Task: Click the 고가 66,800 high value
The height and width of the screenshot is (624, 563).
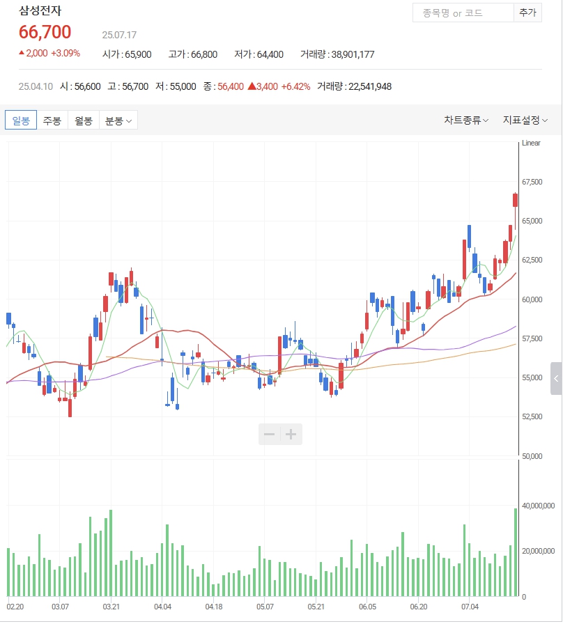Action: [193, 54]
